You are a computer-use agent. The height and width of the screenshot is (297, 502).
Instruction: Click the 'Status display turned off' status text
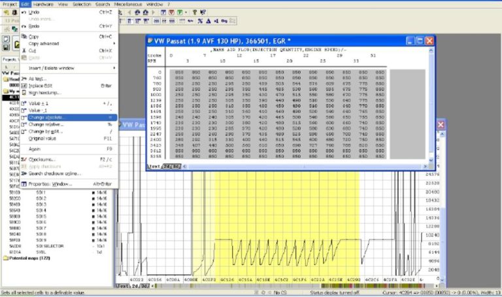click(335, 292)
